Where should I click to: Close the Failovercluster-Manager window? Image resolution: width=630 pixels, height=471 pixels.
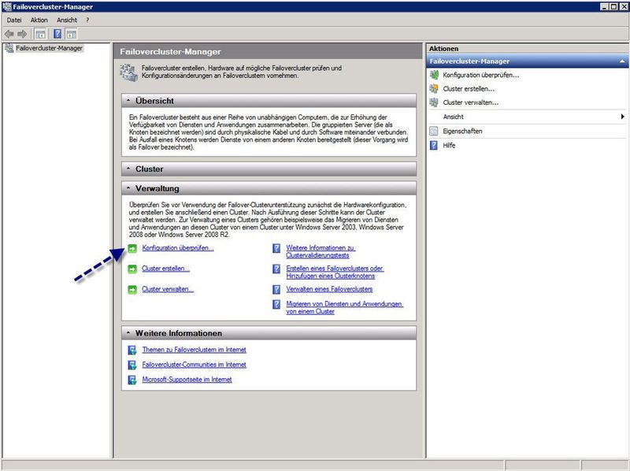623,6
